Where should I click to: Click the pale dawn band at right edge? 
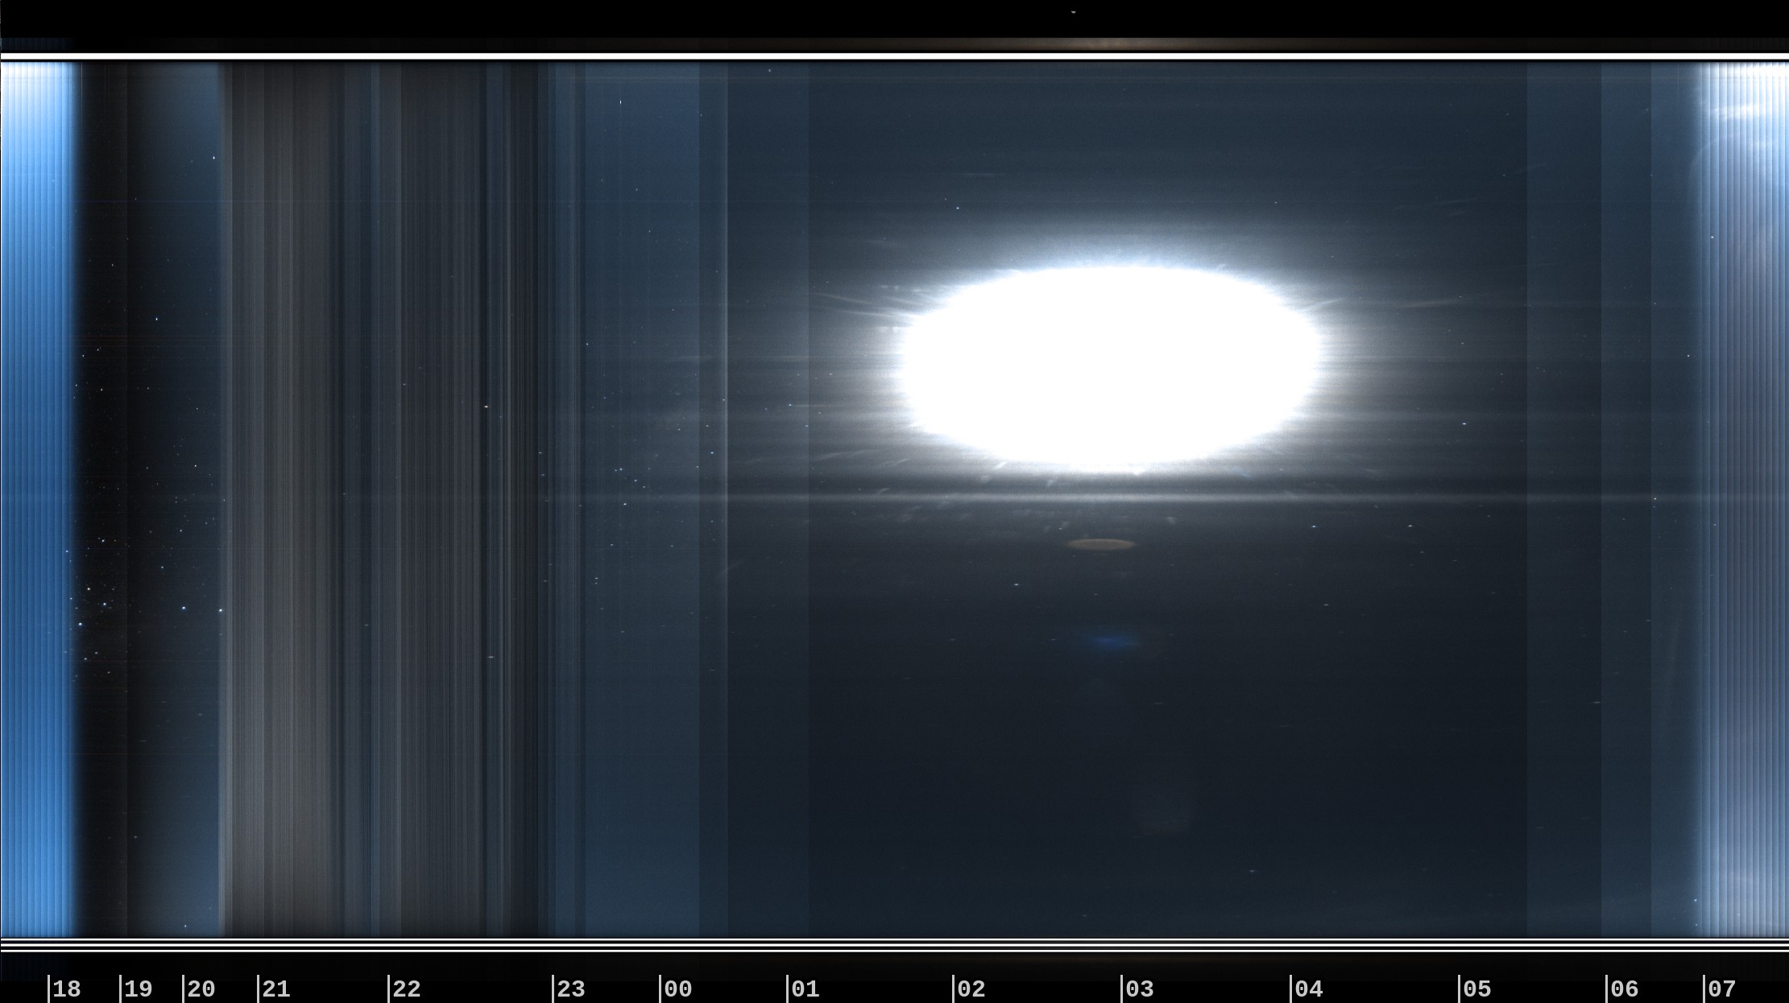click(x=1744, y=499)
